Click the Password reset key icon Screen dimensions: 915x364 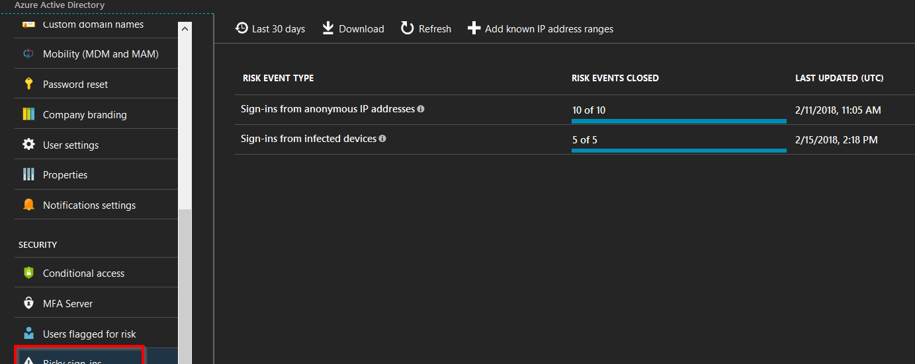[28, 84]
